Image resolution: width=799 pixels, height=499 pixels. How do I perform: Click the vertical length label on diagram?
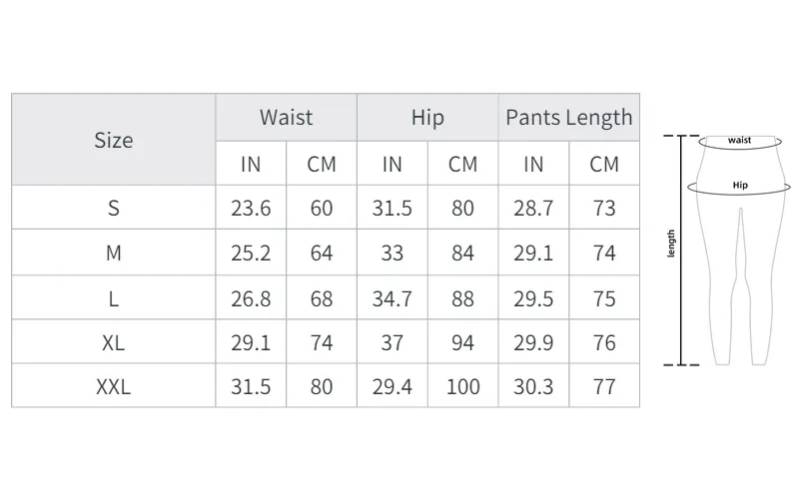pyautogui.click(x=671, y=244)
